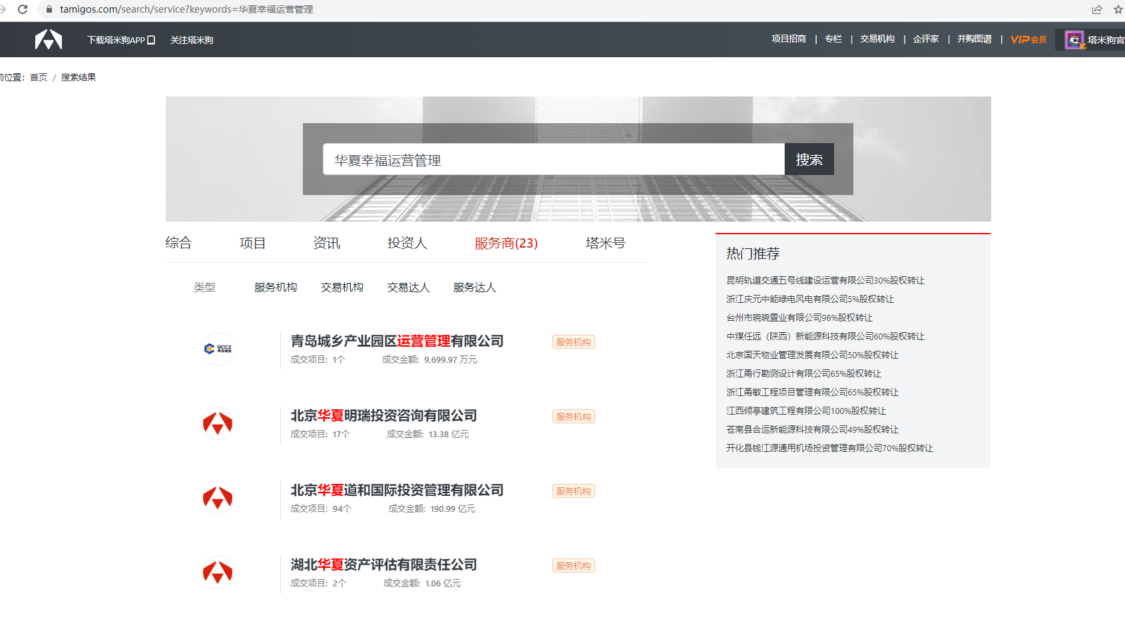Click the browser address bar URL
The width and height of the screenshot is (1125, 619).
click(186, 9)
